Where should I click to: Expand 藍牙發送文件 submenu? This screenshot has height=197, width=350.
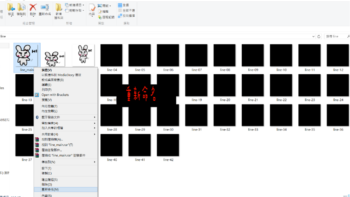pyautogui.click(x=95, y=117)
